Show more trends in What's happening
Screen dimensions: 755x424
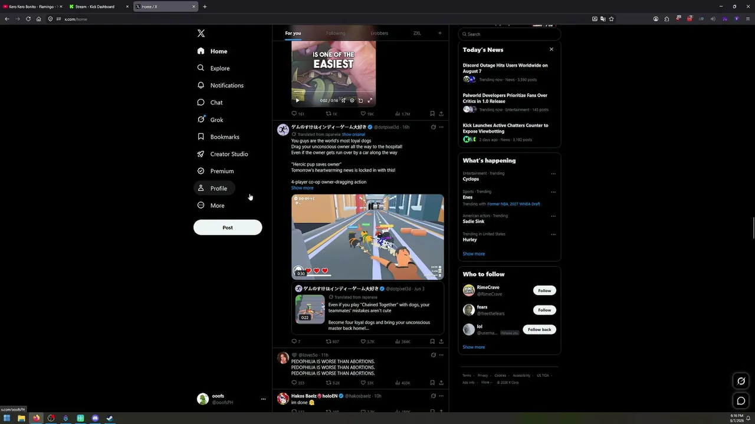coord(474,254)
